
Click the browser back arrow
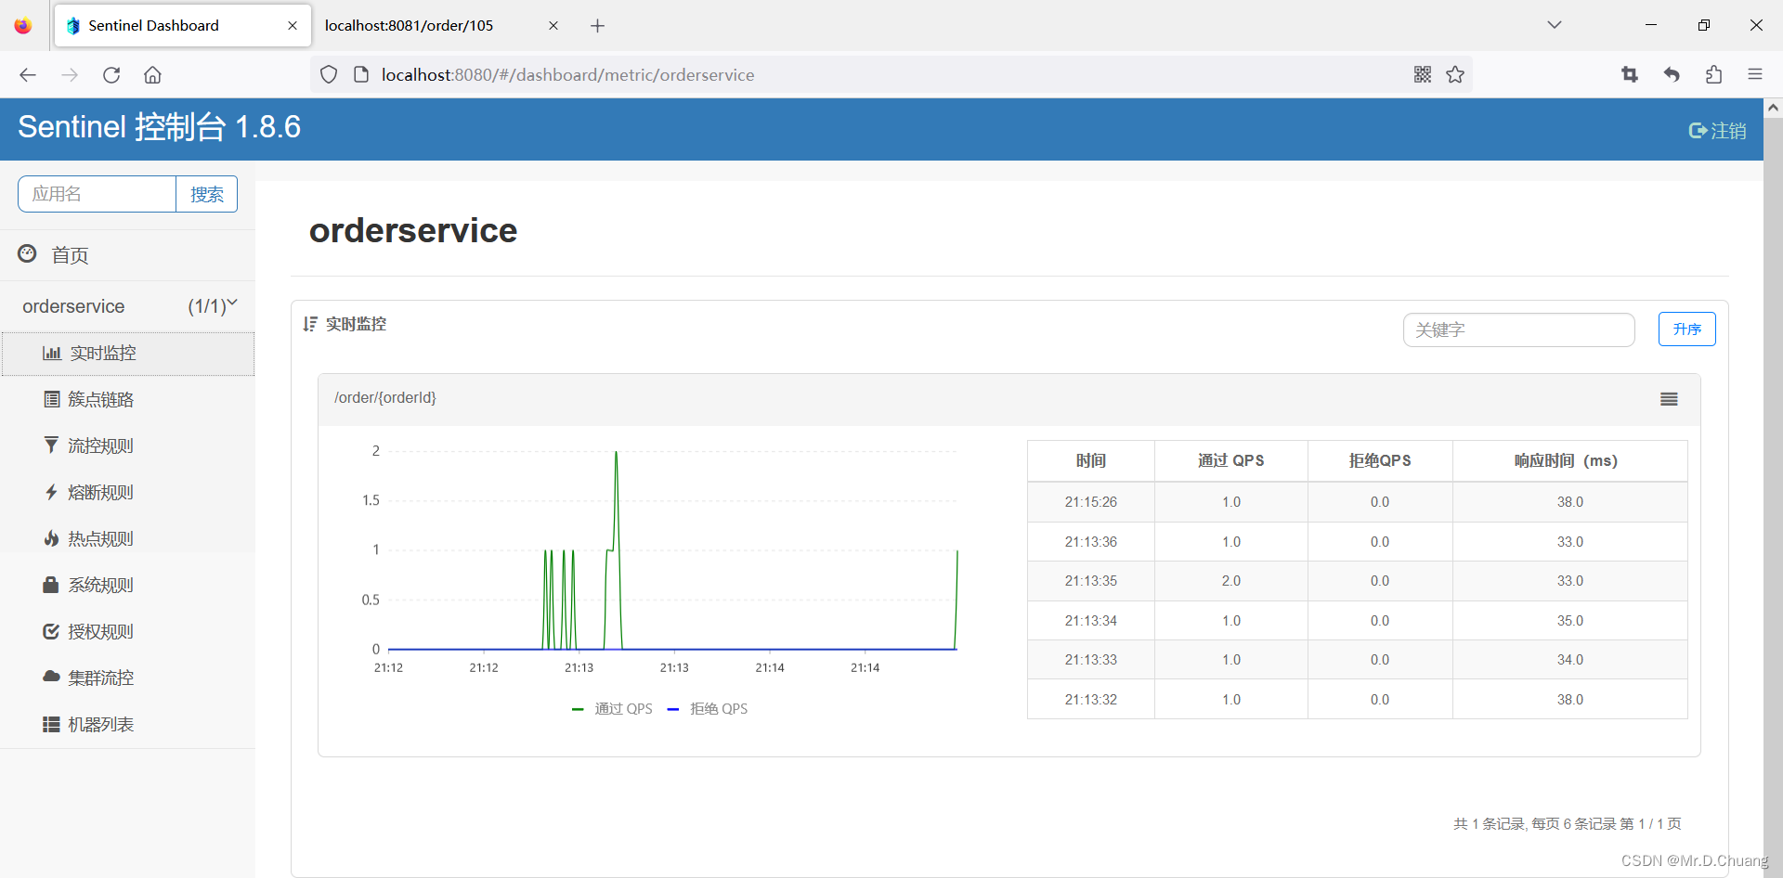point(28,75)
